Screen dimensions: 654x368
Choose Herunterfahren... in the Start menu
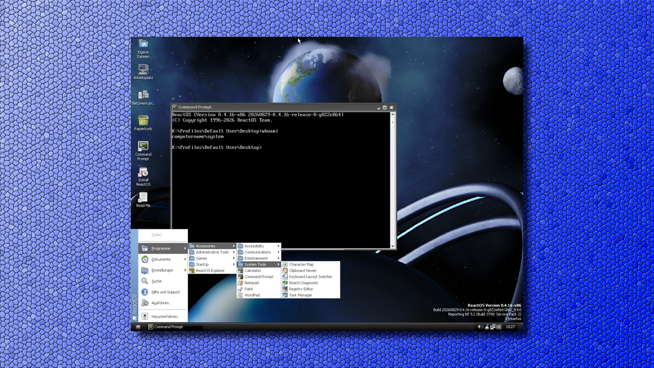coord(163,316)
